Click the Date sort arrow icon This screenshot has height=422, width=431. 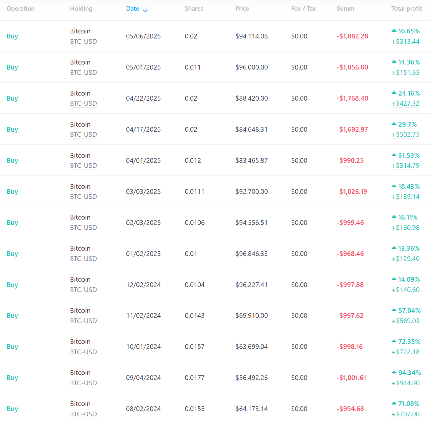coord(145,10)
